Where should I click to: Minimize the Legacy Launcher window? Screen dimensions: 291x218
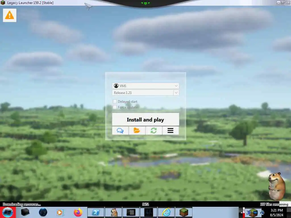point(278,3)
